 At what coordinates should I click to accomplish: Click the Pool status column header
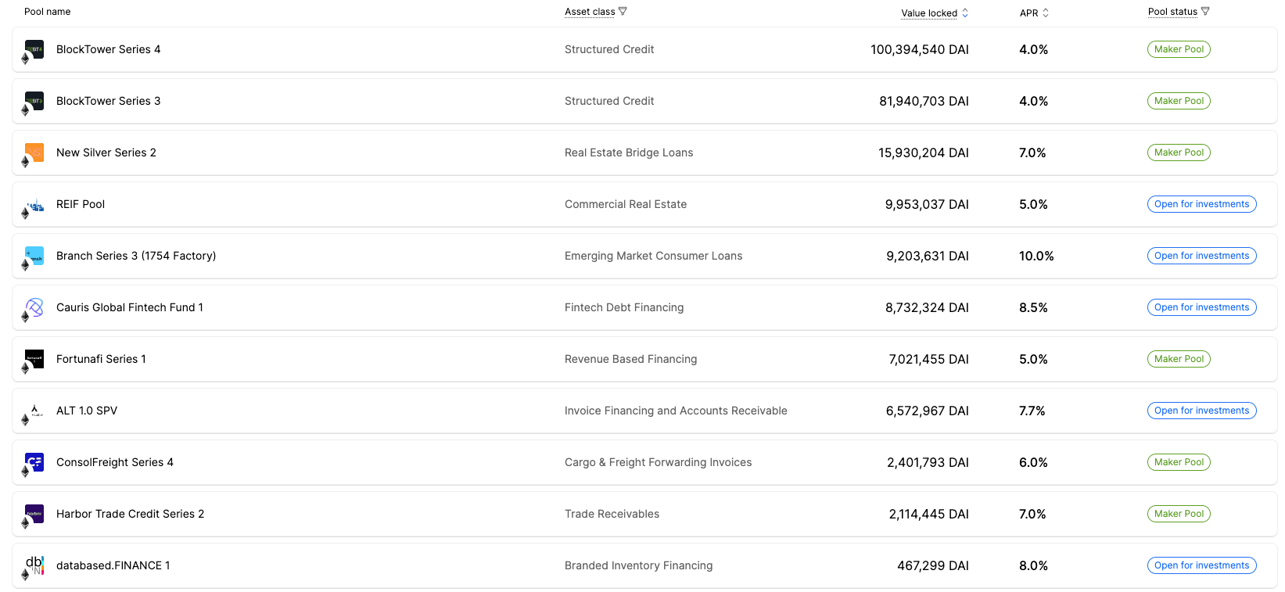point(1172,12)
